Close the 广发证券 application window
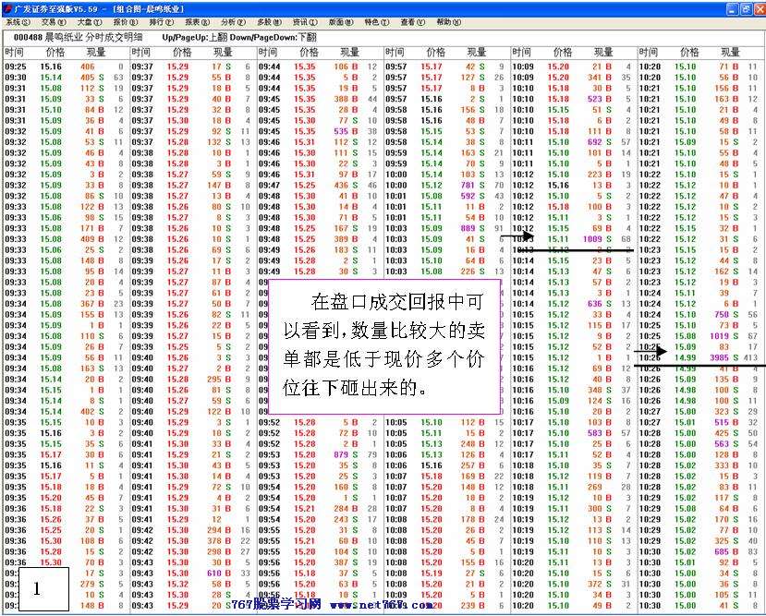Viewport: 766px width, 616px height. pyautogui.click(x=757, y=8)
